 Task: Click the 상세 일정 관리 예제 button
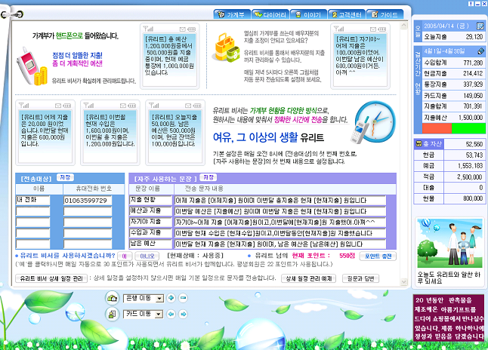[x=309, y=278]
